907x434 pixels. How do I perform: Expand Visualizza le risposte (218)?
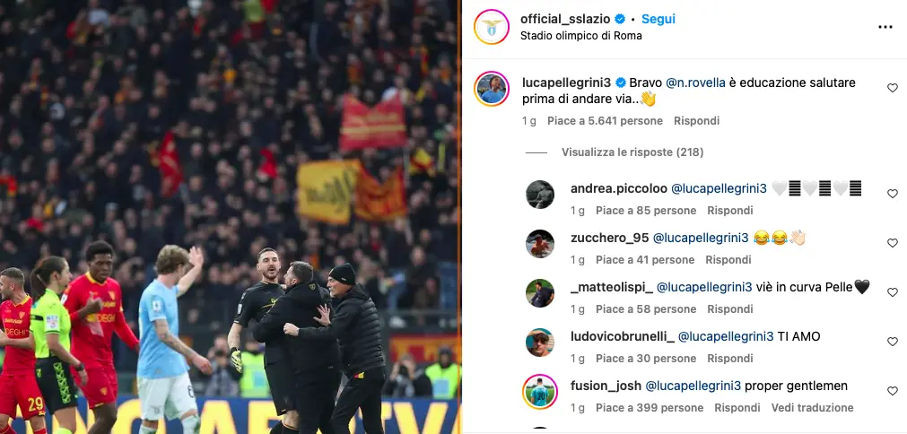[632, 152]
